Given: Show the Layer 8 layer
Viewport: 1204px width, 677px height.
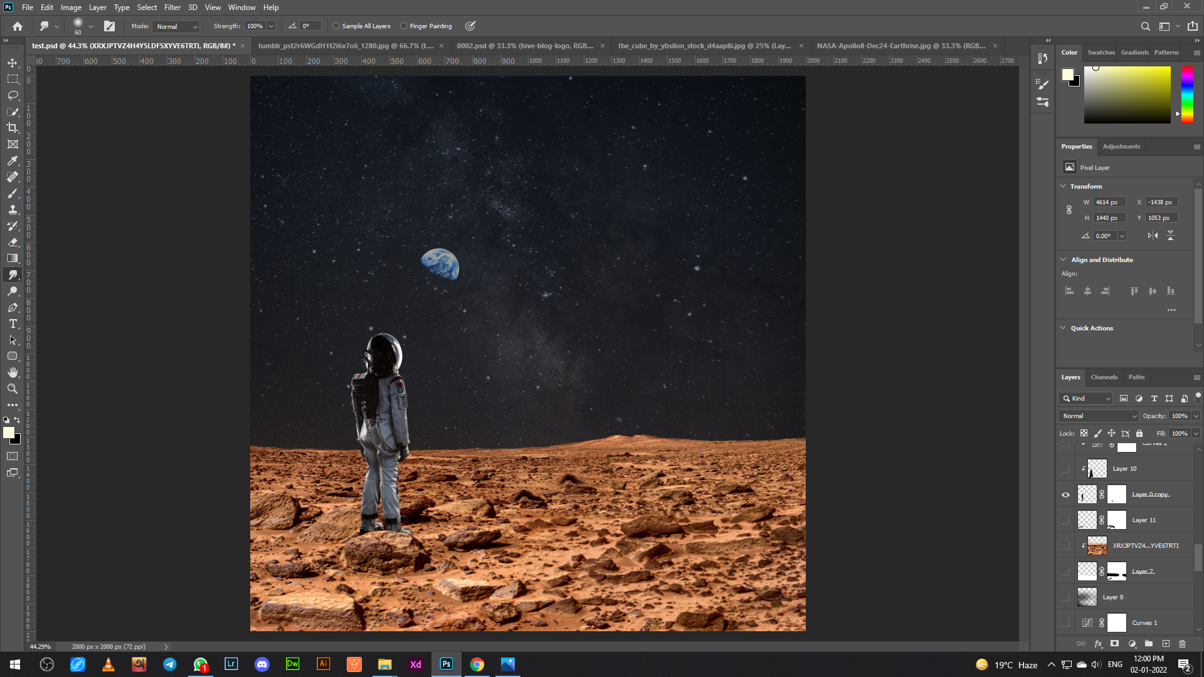Looking at the screenshot, I should point(1065,597).
